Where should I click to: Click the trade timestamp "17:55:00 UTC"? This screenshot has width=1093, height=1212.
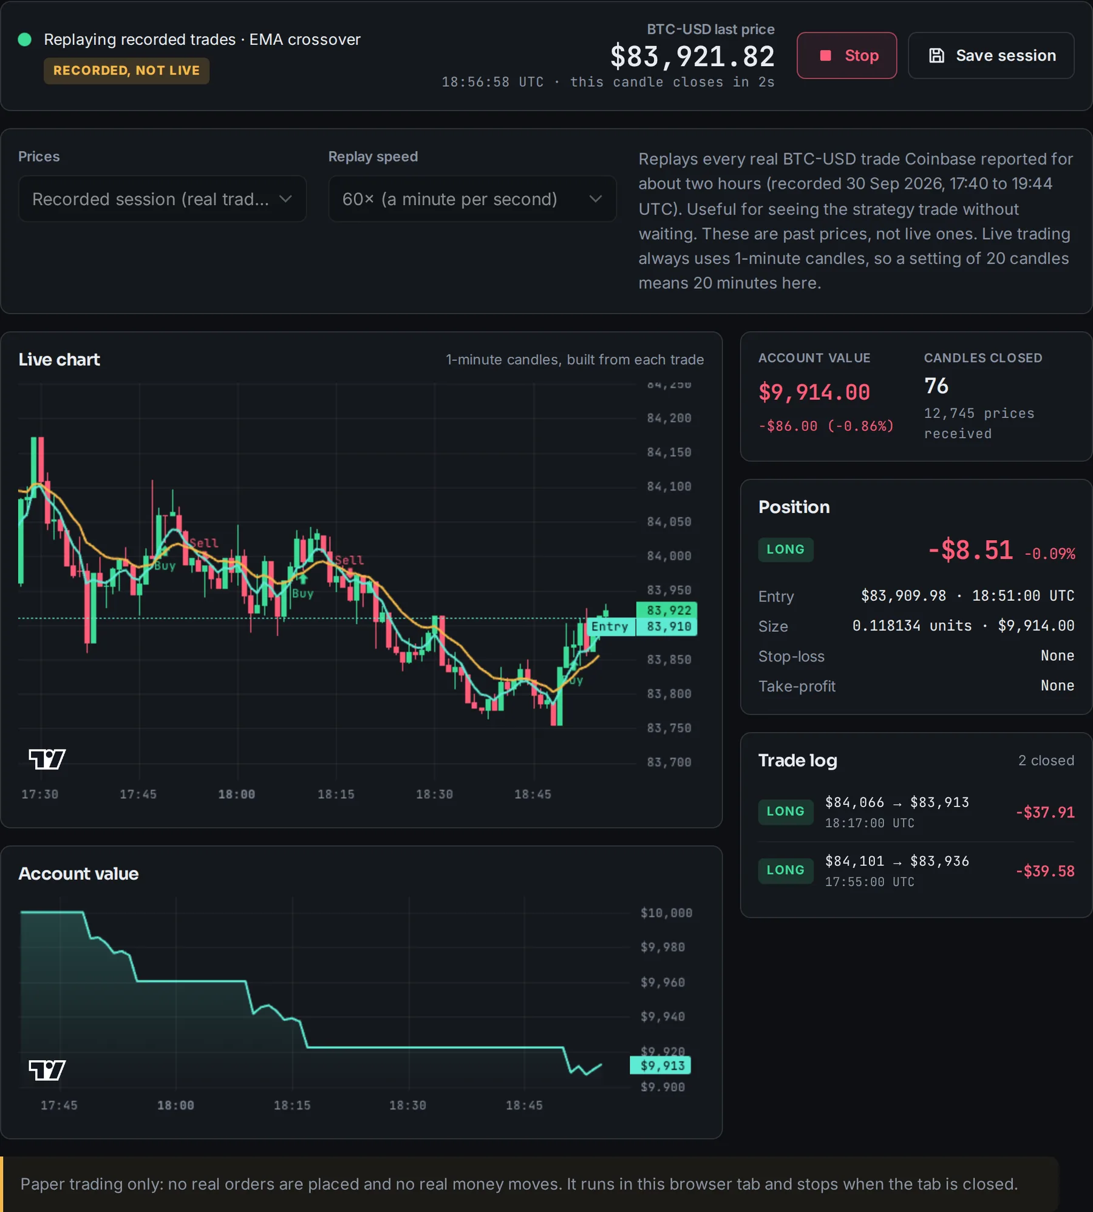(x=870, y=882)
